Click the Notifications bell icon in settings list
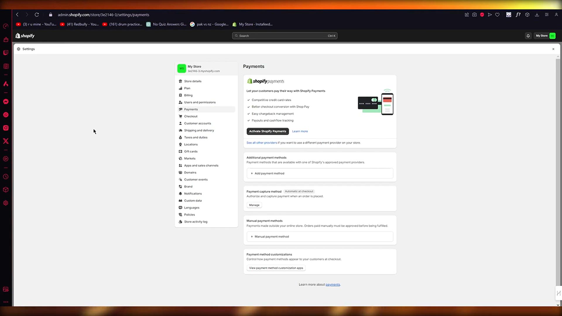Image resolution: width=562 pixels, height=316 pixels. tap(180, 194)
